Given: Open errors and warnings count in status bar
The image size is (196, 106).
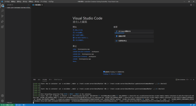Looking at the screenshot, I should [18, 105].
